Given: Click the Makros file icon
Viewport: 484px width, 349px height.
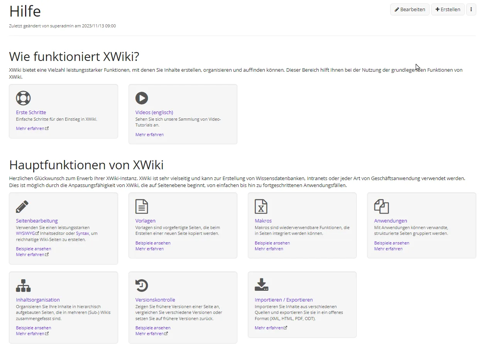Looking at the screenshot, I should 261,207.
